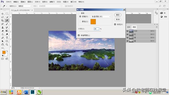Screen dimensions: 169x95
Task: Toggle the Preview checkbox
Action: coord(115,25)
